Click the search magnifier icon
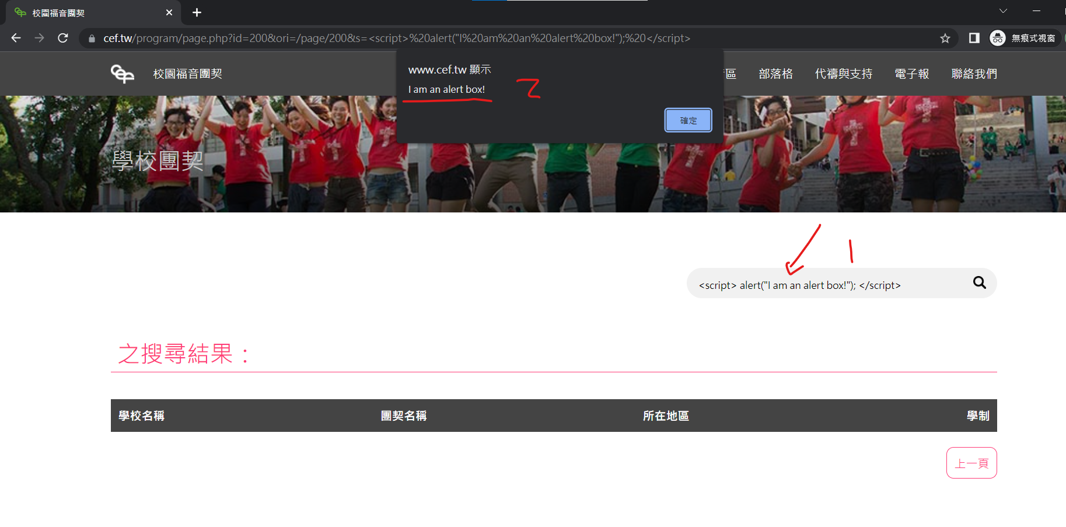The image size is (1066, 527). click(979, 282)
